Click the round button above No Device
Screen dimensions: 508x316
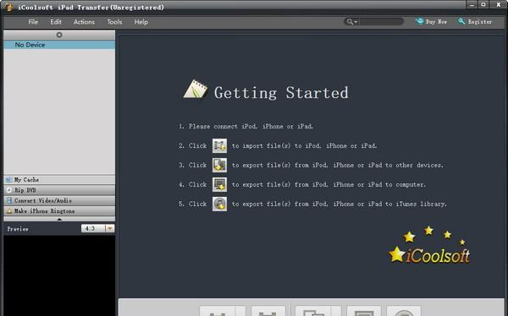click(59, 35)
